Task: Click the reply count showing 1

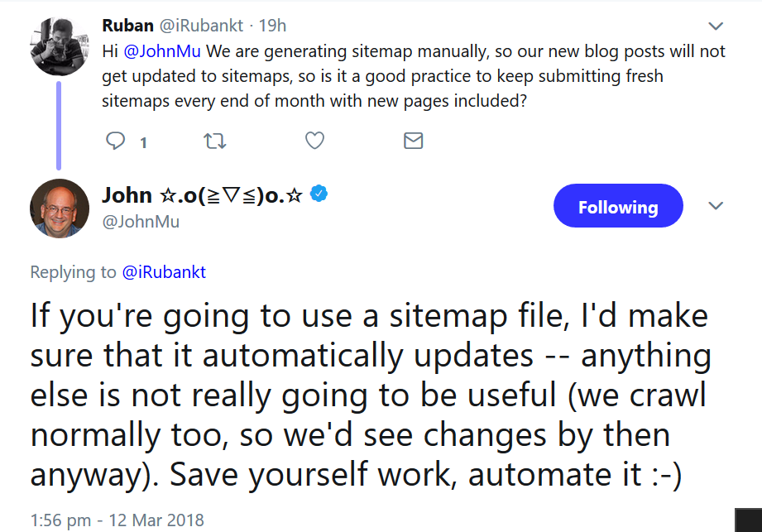Action: pos(144,141)
